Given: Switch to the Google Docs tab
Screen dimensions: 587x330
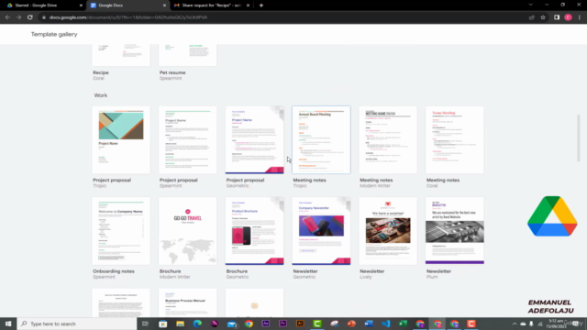Looking at the screenshot, I should tap(127, 5).
